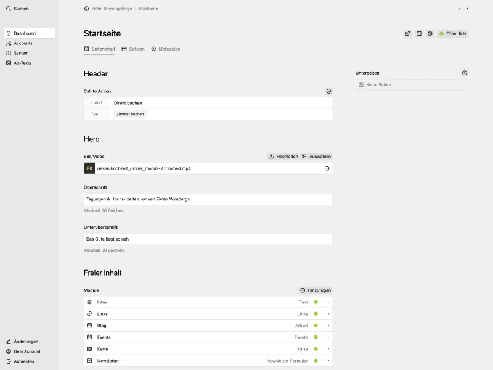This screenshot has width=493, height=370.
Task: Open the Auswählen media picker
Action: [316, 156]
